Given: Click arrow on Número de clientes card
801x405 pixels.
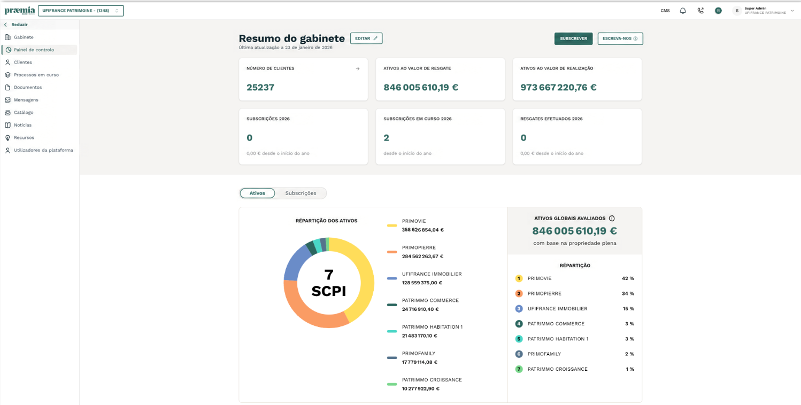Looking at the screenshot, I should 358,68.
